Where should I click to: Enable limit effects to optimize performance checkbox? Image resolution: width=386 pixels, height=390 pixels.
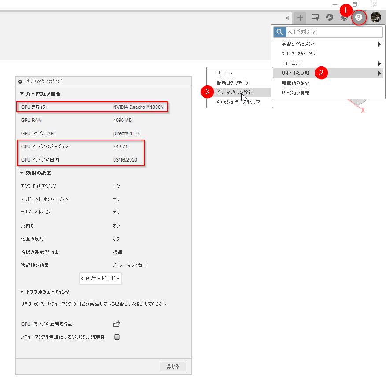point(116,337)
